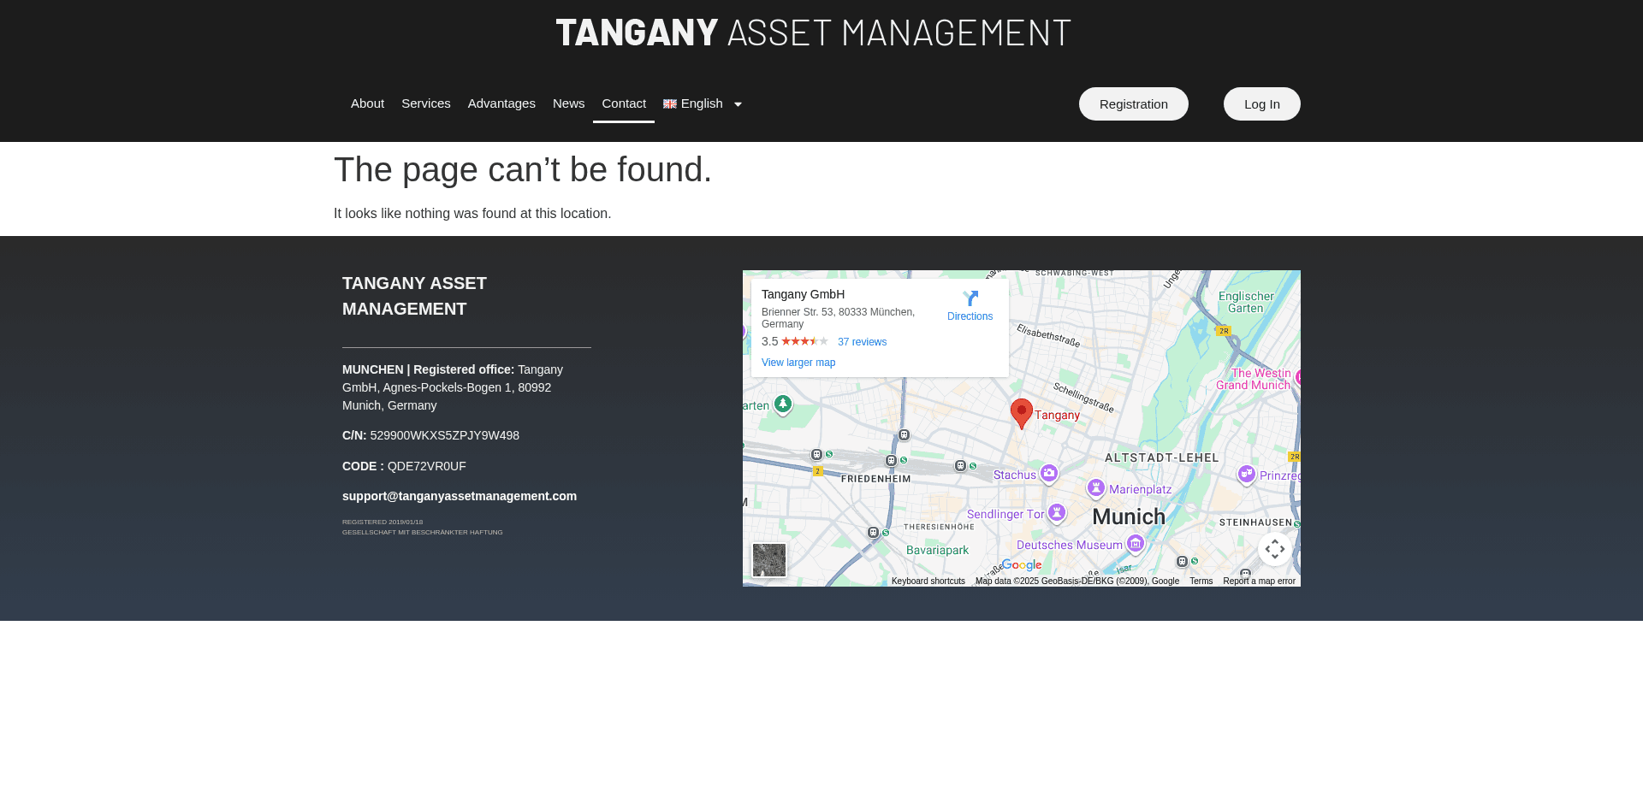The width and height of the screenshot is (1643, 791).
Task: Open the About page
Action: point(367,103)
